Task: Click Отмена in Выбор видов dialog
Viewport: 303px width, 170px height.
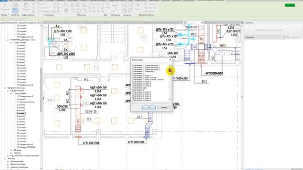Action: coord(164,107)
